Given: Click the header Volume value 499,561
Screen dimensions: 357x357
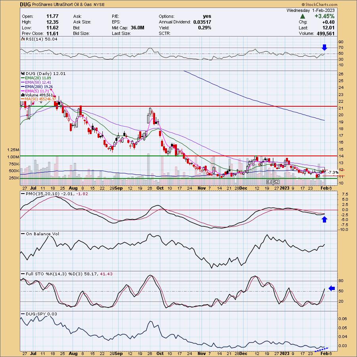Looking at the screenshot, I should tap(326, 33).
